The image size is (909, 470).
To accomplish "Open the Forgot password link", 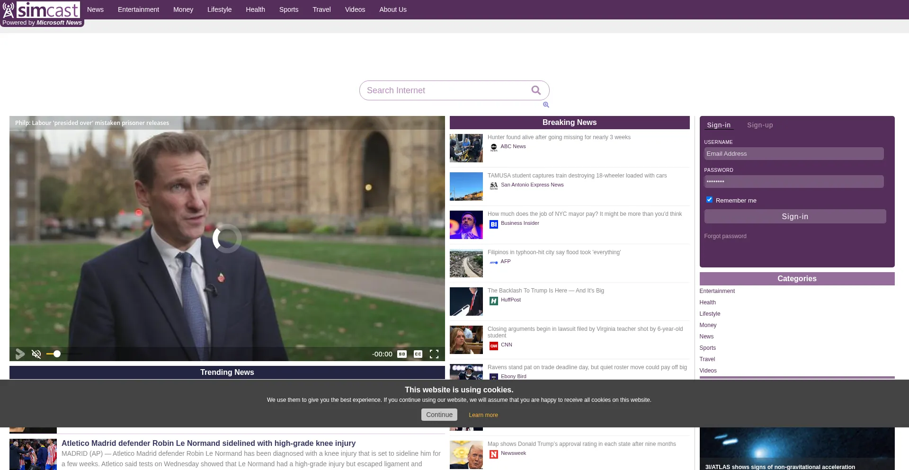I will coord(725,236).
